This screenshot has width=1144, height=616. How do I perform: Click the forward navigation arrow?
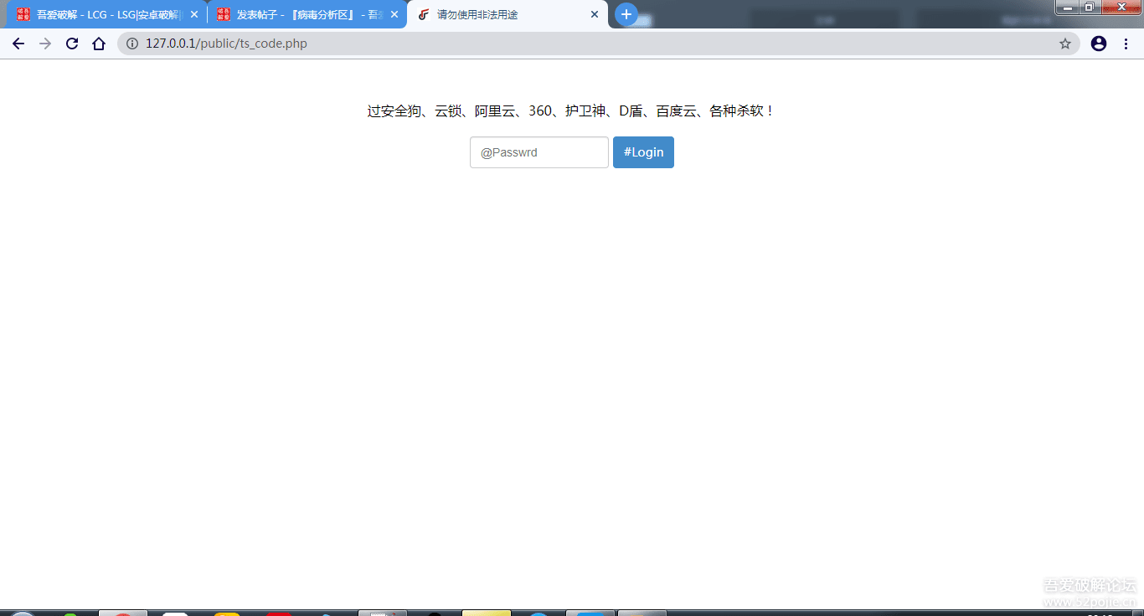click(x=44, y=44)
